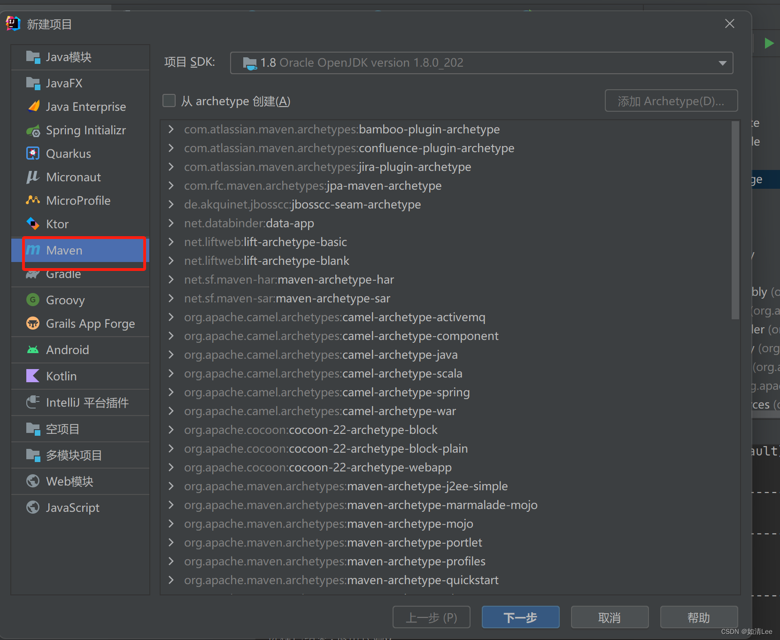Screen dimensions: 780x640
Task: Expand the cocoon-22-archetype-webapp entry
Action: coord(171,467)
